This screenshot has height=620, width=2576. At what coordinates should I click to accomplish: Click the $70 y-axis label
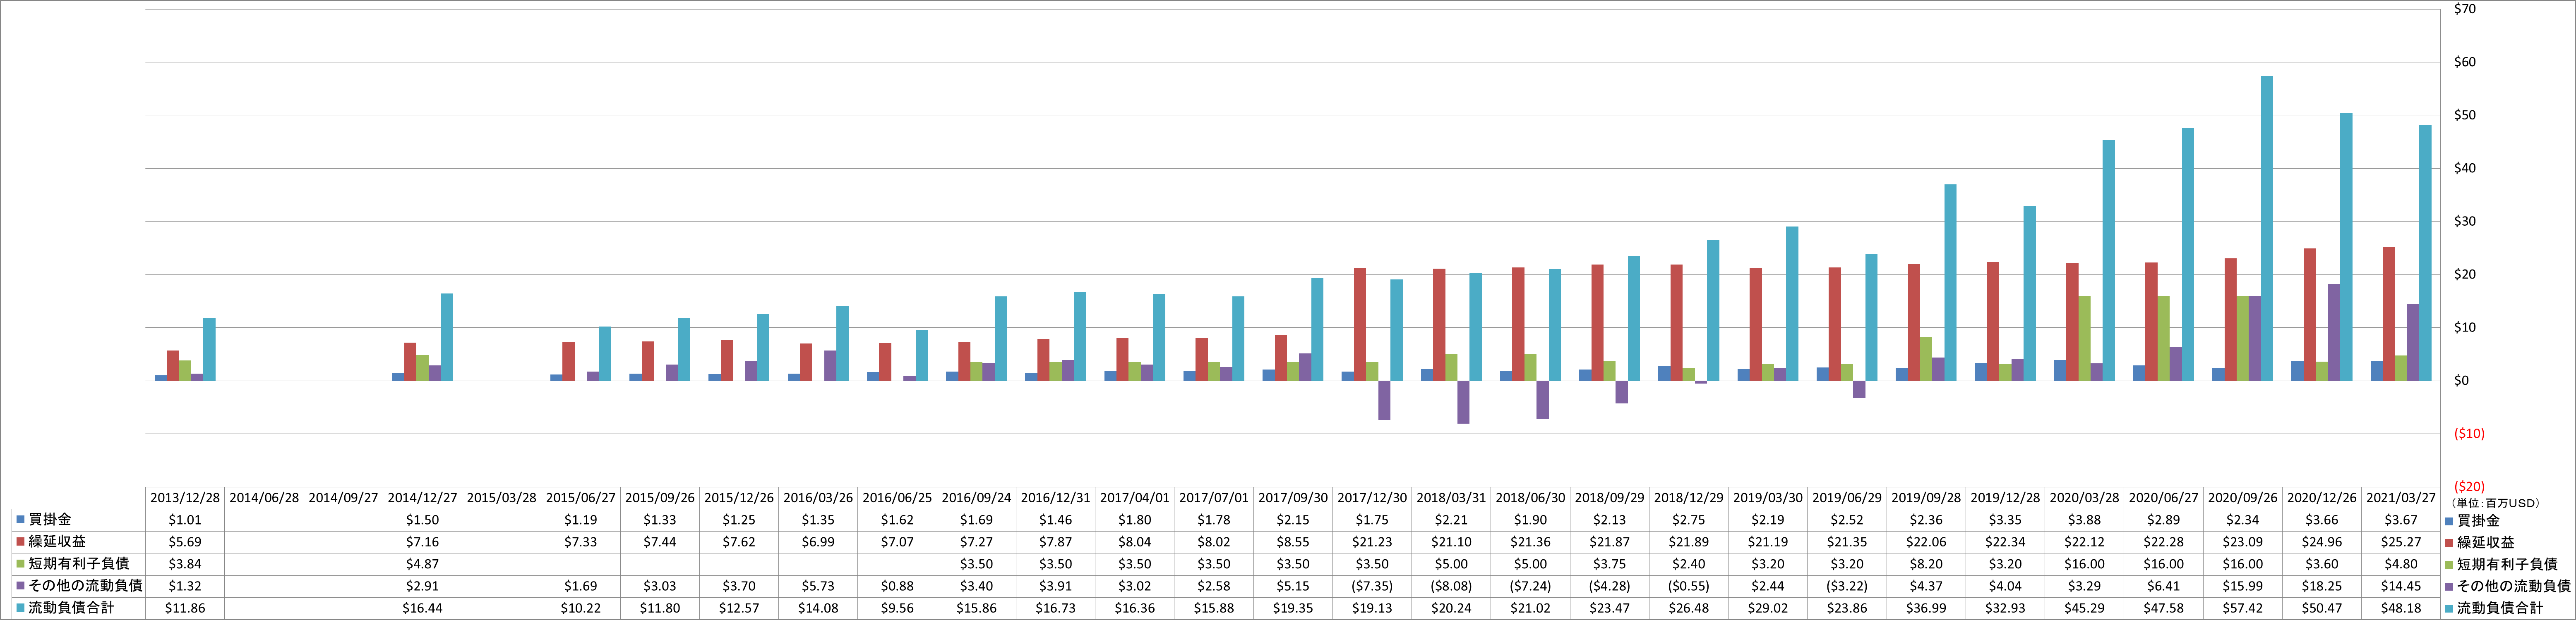[2465, 9]
